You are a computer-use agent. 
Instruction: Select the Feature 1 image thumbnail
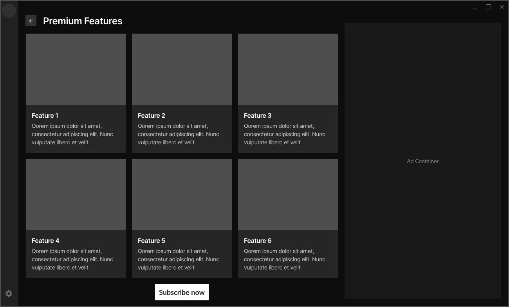pyautogui.click(x=76, y=69)
